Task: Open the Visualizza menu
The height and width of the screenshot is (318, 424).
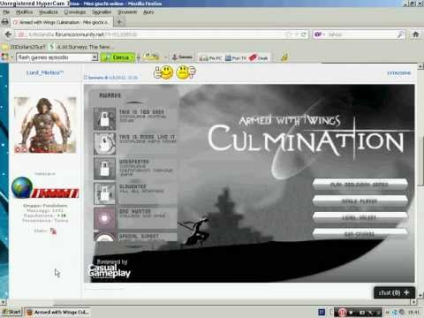Action: tap(49, 12)
